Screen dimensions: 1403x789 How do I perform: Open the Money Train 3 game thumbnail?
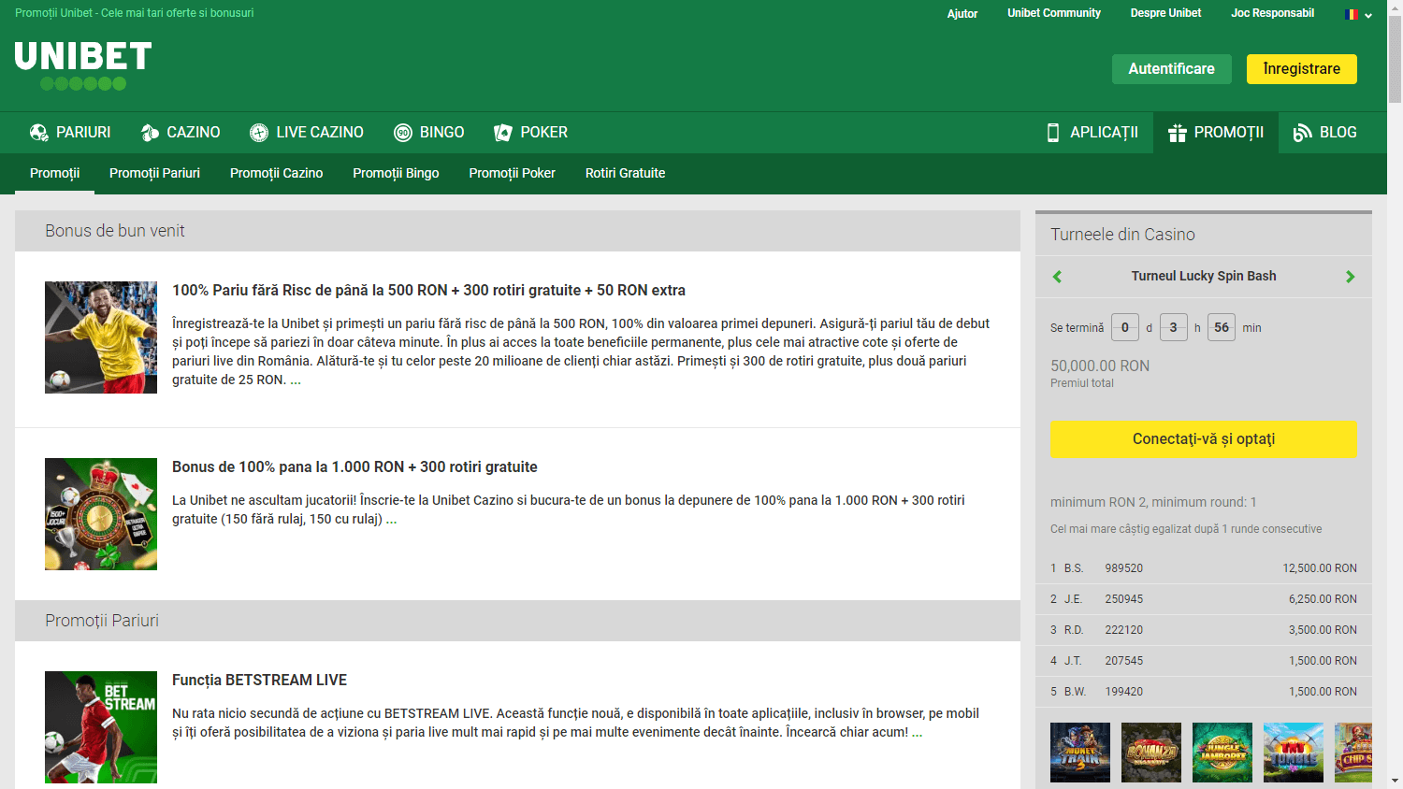pyautogui.click(x=1079, y=753)
